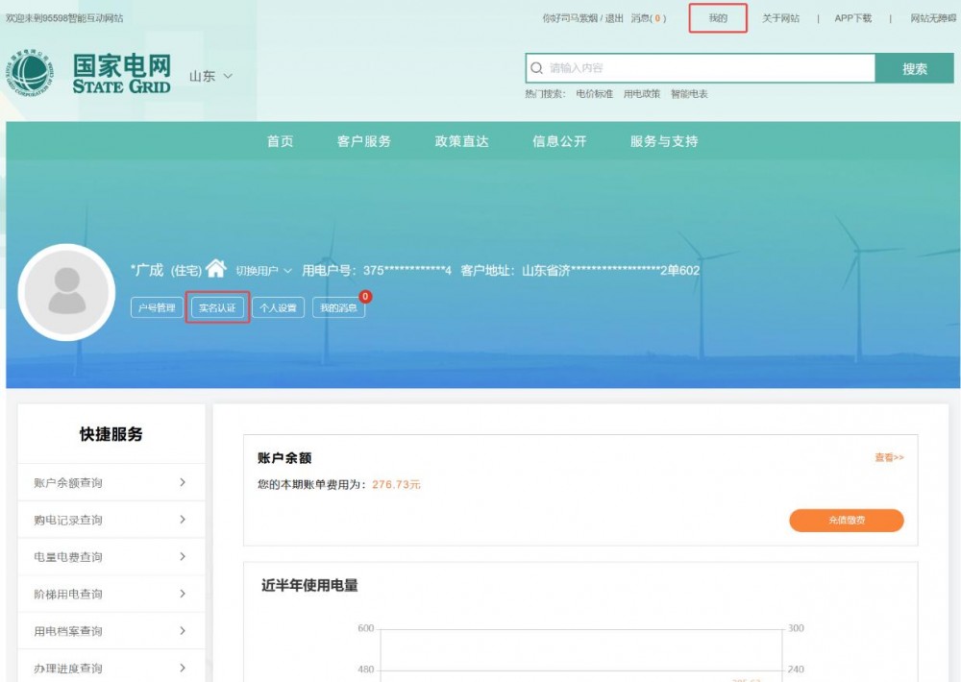This screenshot has height=682, width=961.
Task: Open 电量电费查询 in the sidebar
Action: click(x=111, y=557)
